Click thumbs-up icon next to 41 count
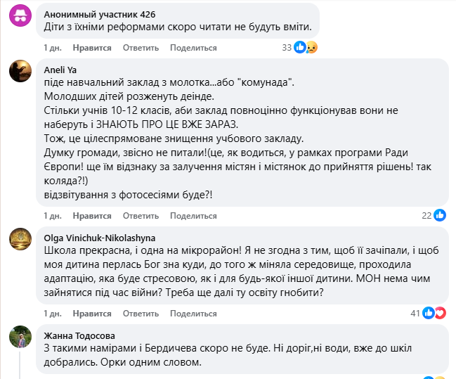This screenshot has height=379, width=456. [x=429, y=313]
